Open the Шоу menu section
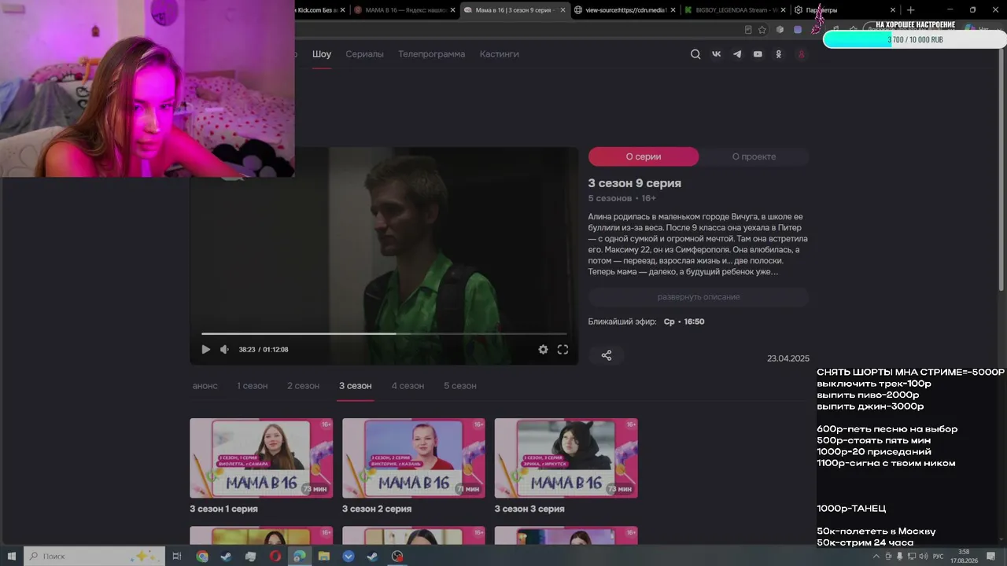Image resolution: width=1007 pixels, height=566 pixels. tap(322, 54)
